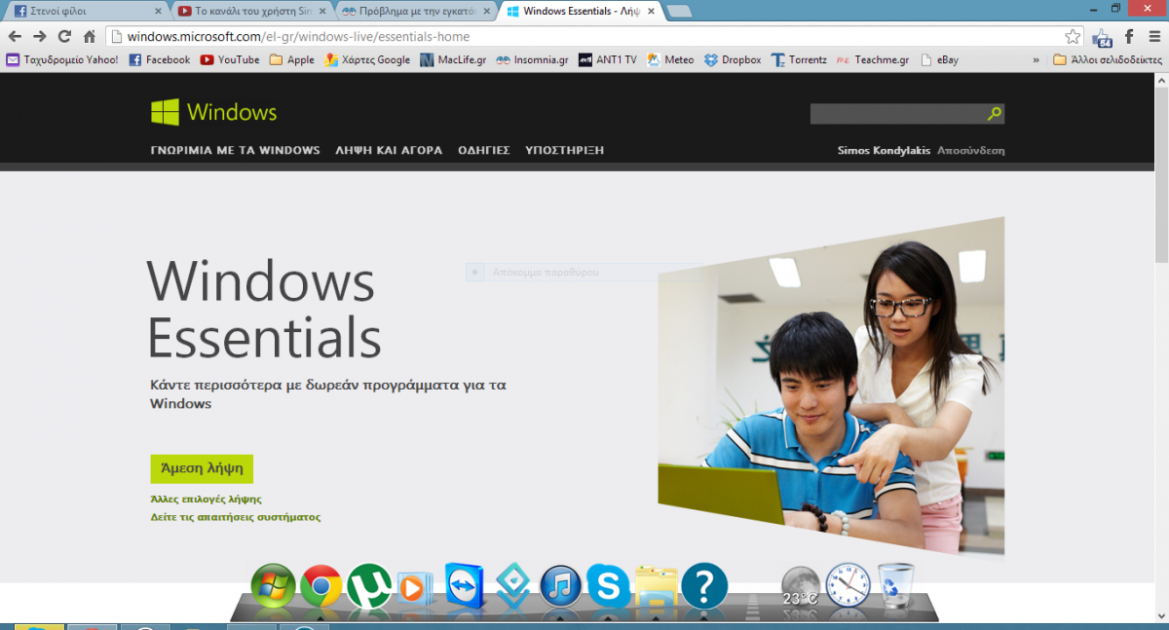Open a new tab

(x=679, y=12)
